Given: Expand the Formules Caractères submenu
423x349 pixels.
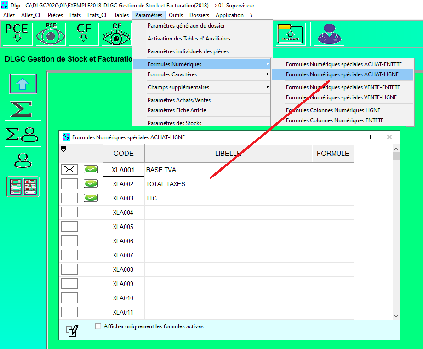Looking at the screenshot, I should [x=201, y=74].
